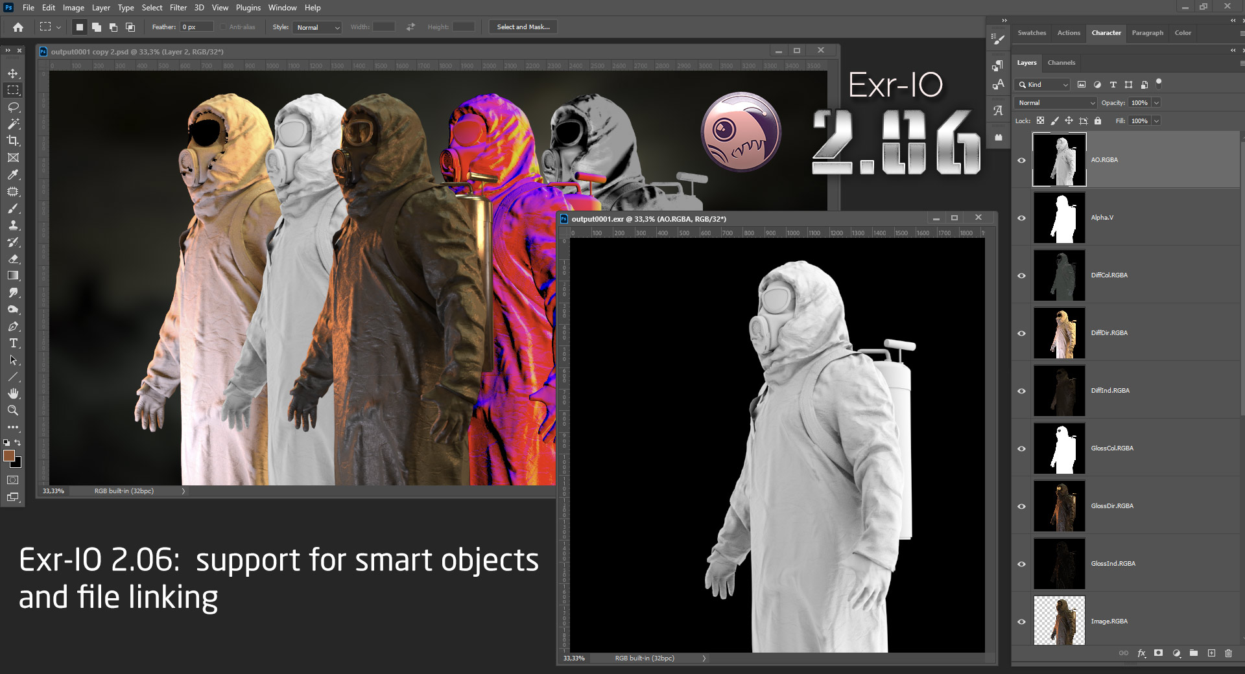
Task: Select the Path Selection arrow tool
Action: pos(13,360)
